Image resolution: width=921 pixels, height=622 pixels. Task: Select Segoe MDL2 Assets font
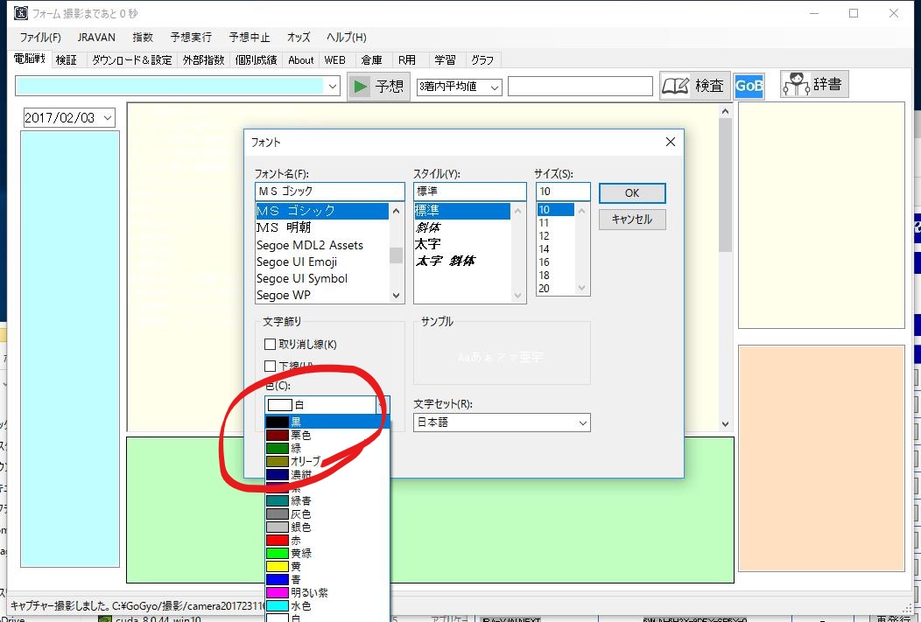click(322, 245)
